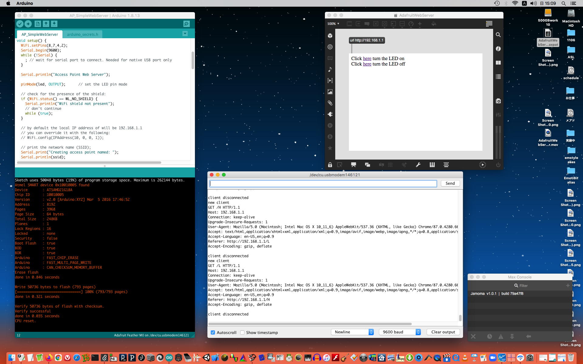This screenshot has height=364, width=583.
Task: Switch to the arduino_secrets.h tab
Action: (x=82, y=34)
